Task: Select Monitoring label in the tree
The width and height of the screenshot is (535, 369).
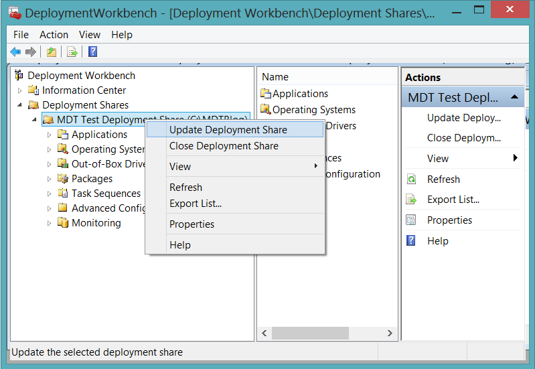Action: [96, 223]
